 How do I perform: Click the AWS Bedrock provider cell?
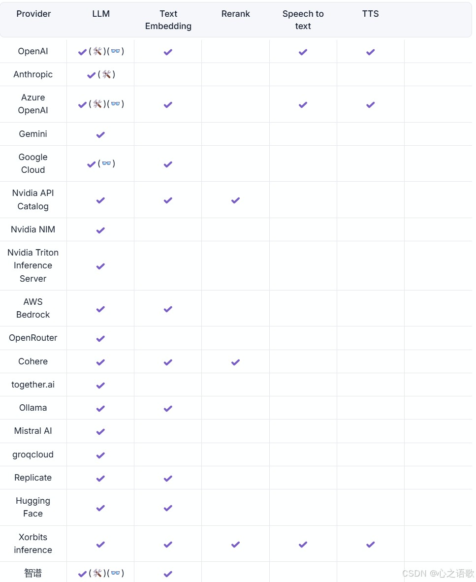[33, 308]
